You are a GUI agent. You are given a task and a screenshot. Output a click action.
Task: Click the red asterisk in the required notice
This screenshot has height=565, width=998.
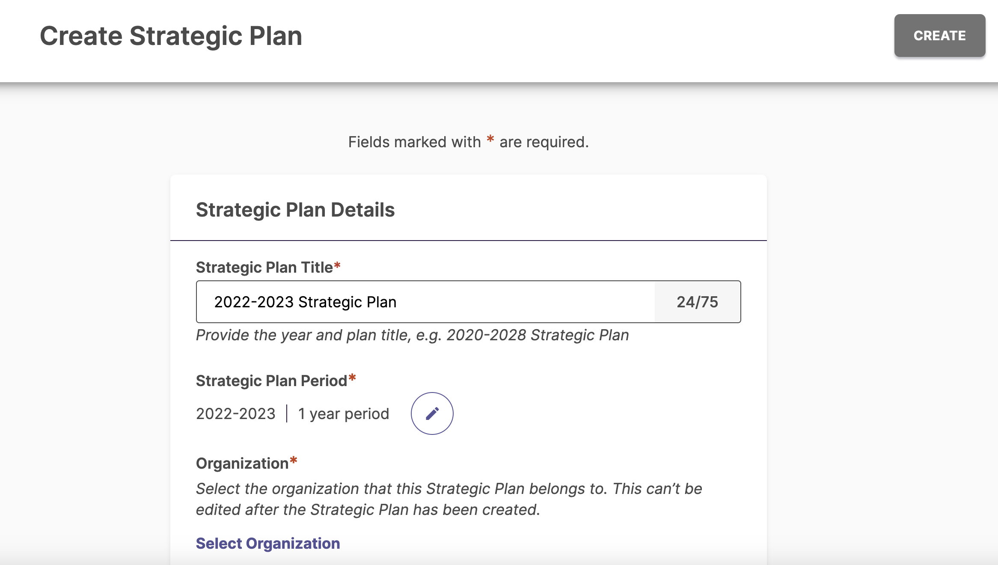(490, 139)
